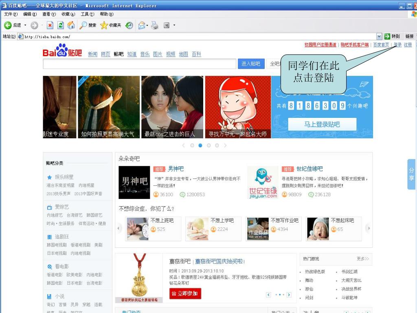Open the 编辑 menu
417x313 pixels.
click(30, 14)
